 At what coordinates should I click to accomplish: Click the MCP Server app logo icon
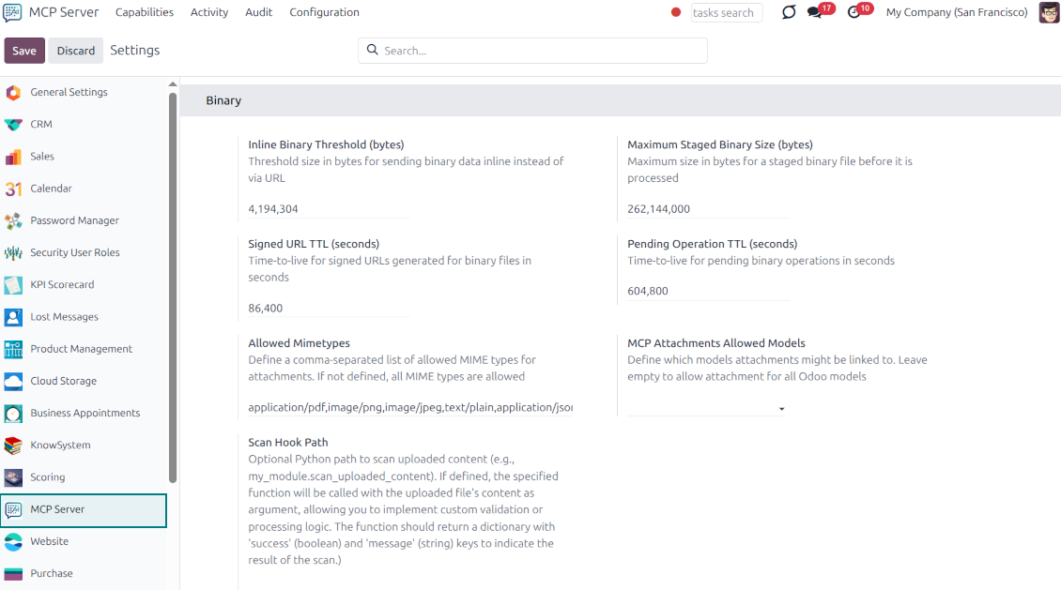[x=13, y=12]
